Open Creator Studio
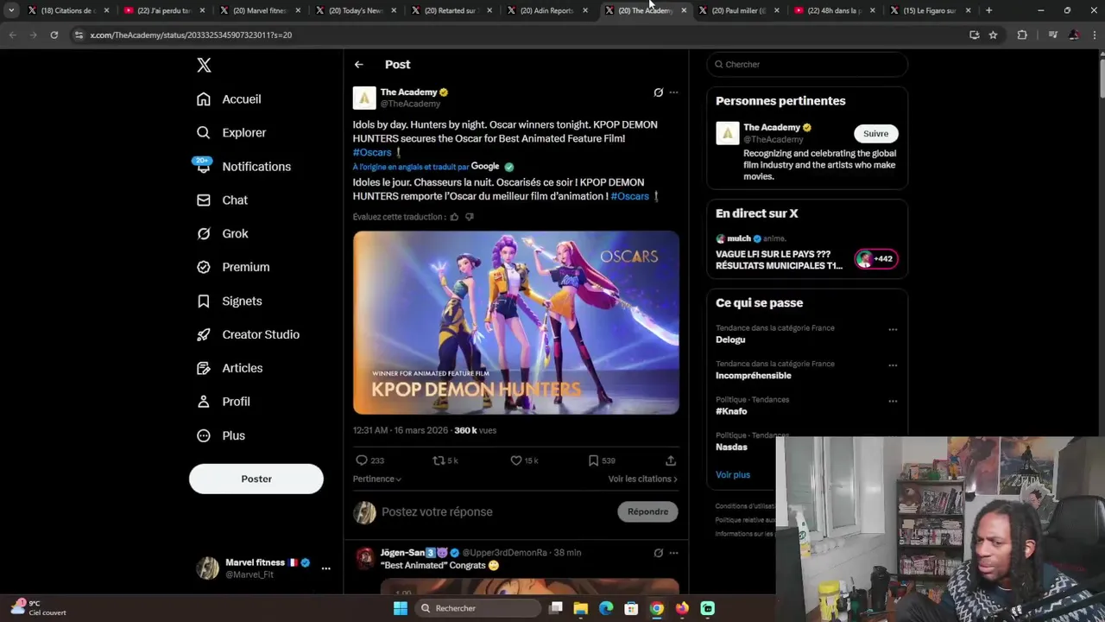Viewport: 1105px width, 622px height. 248,335
